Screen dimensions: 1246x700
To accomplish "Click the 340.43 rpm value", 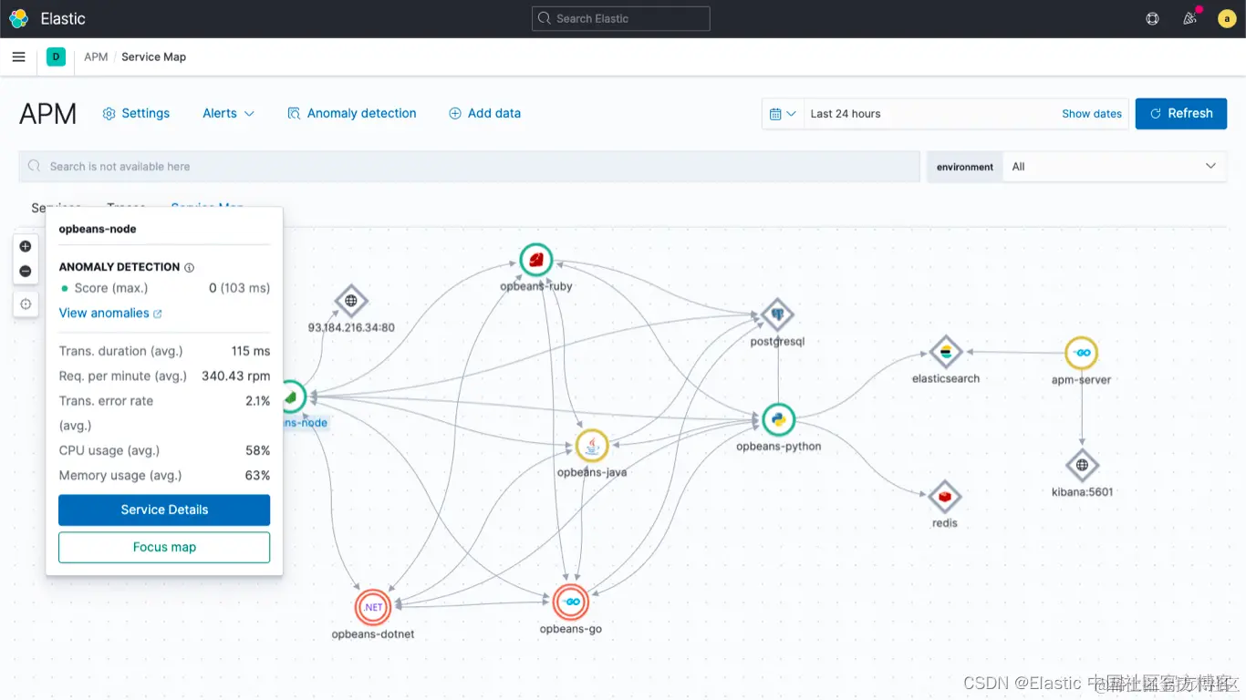I will coord(235,376).
